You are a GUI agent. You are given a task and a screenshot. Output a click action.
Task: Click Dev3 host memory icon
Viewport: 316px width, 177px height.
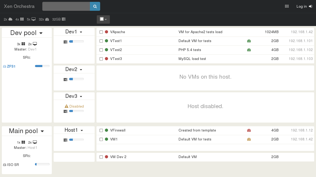tap(65, 111)
